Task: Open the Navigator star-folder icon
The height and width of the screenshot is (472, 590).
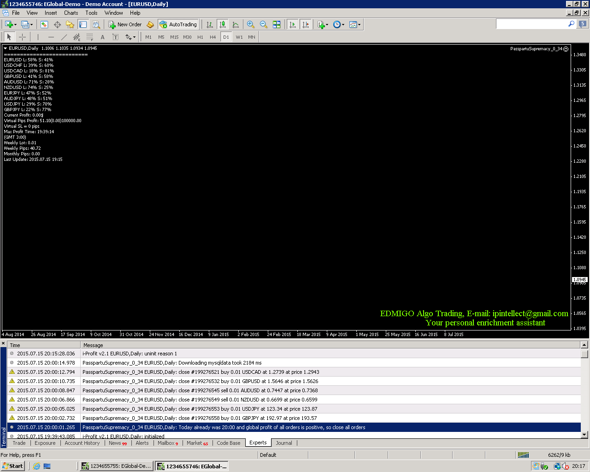Action: coord(70,24)
